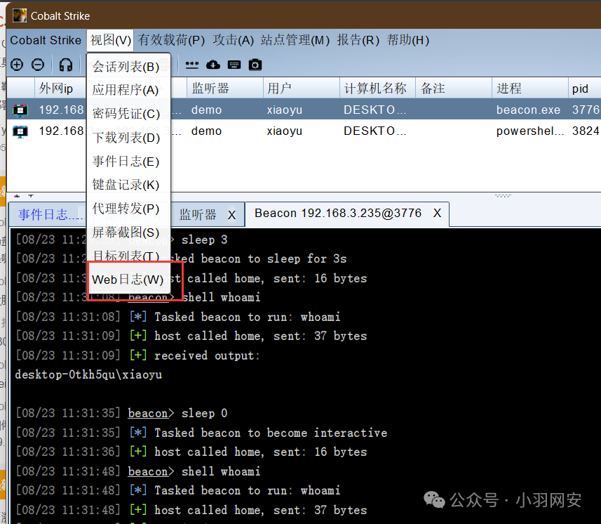Expand the split pane with down arrow
The height and width of the screenshot is (524, 601).
(x=31, y=196)
